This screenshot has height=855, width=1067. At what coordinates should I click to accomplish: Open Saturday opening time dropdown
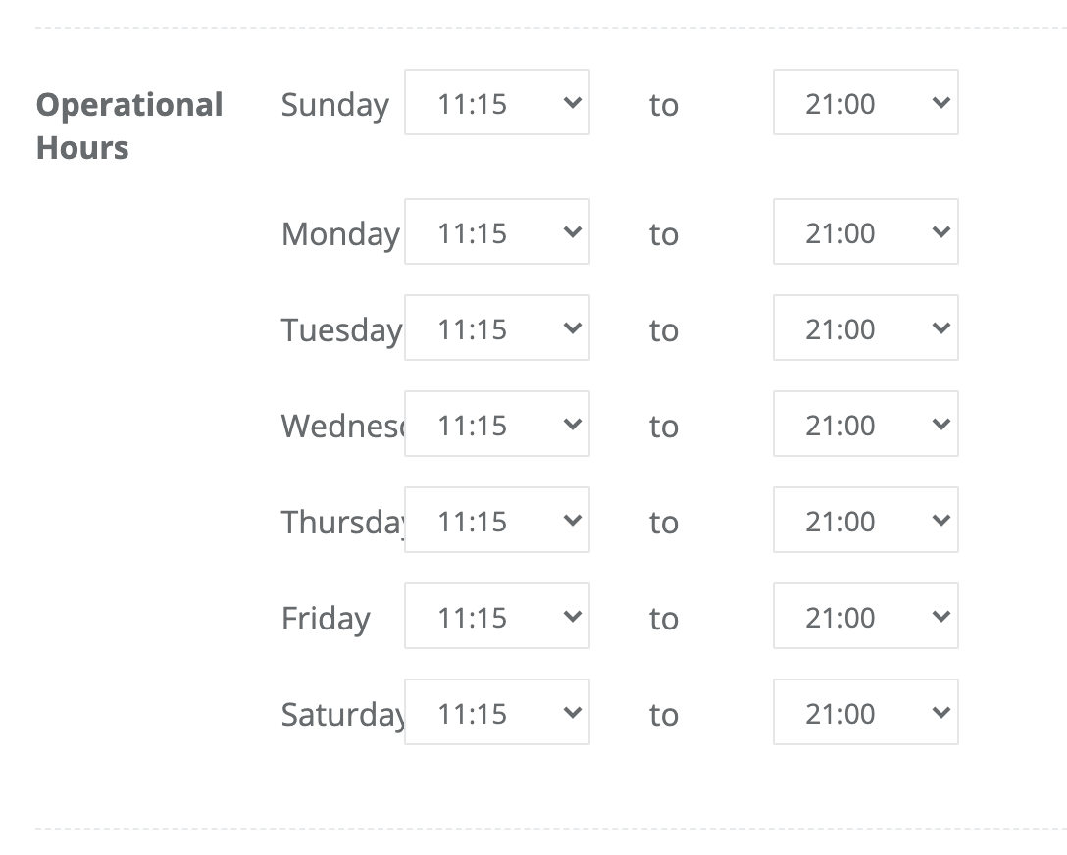coord(497,712)
